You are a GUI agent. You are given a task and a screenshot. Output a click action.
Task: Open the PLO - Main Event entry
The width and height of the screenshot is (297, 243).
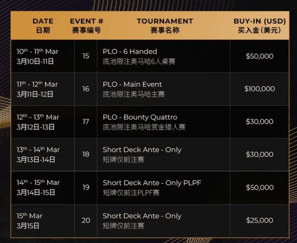132,85
